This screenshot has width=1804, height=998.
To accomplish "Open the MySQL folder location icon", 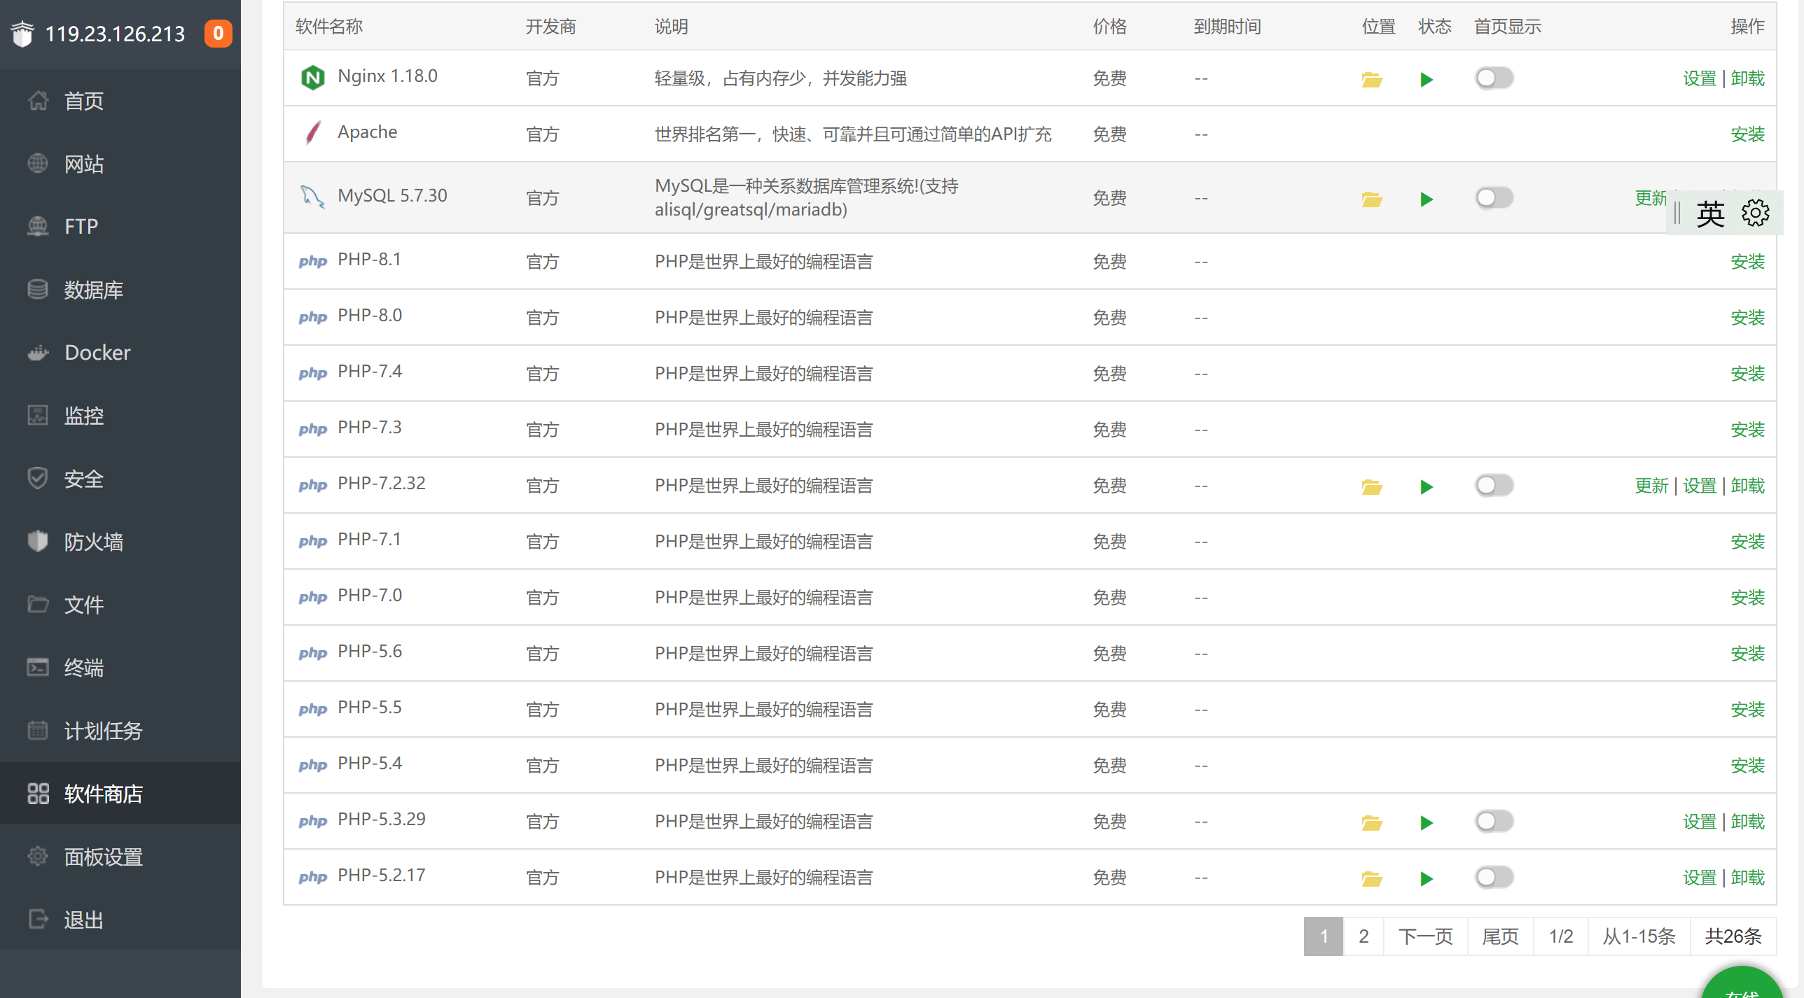I will tap(1371, 199).
